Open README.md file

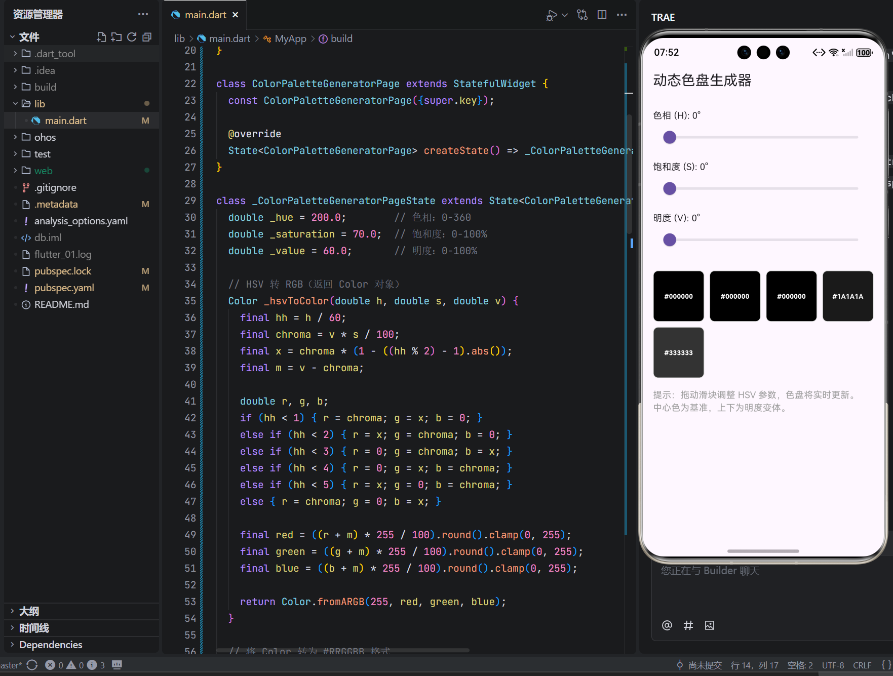point(81,304)
